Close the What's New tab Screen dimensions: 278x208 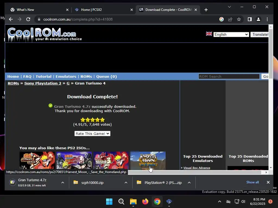(x=67, y=10)
